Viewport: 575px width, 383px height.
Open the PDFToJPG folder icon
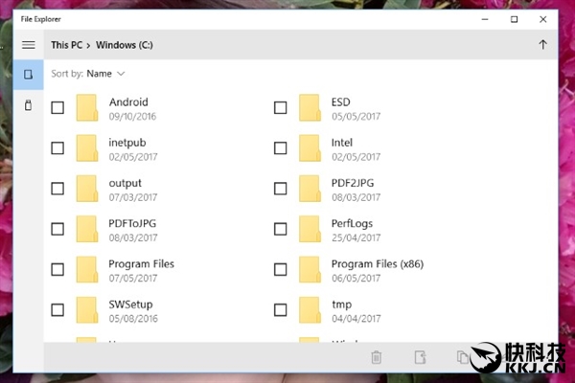point(87,229)
